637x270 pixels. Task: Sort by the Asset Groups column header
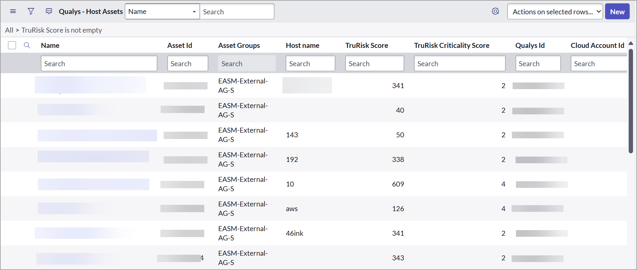pyautogui.click(x=239, y=46)
